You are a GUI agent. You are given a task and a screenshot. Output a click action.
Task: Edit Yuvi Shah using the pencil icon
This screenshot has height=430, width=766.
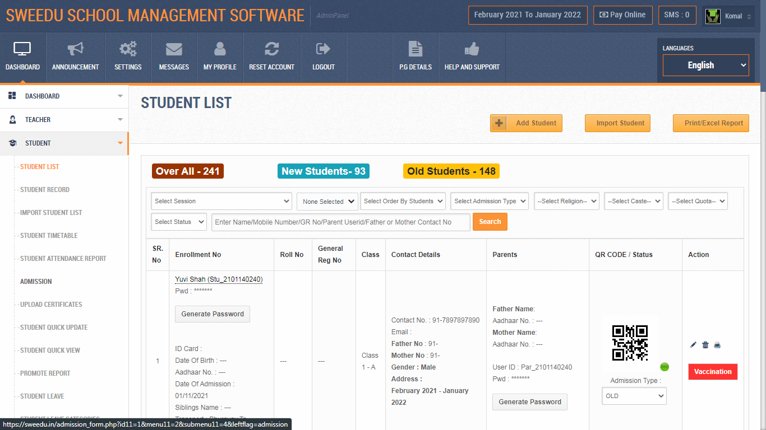(x=694, y=345)
